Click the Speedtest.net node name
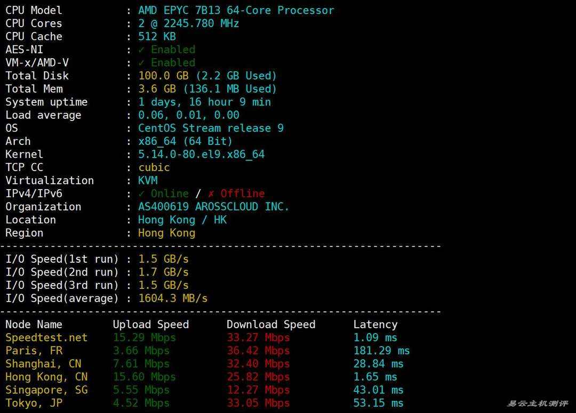576x413 pixels. tap(46, 337)
